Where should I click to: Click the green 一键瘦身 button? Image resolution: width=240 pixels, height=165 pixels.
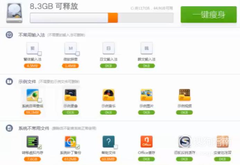[x=208, y=15]
